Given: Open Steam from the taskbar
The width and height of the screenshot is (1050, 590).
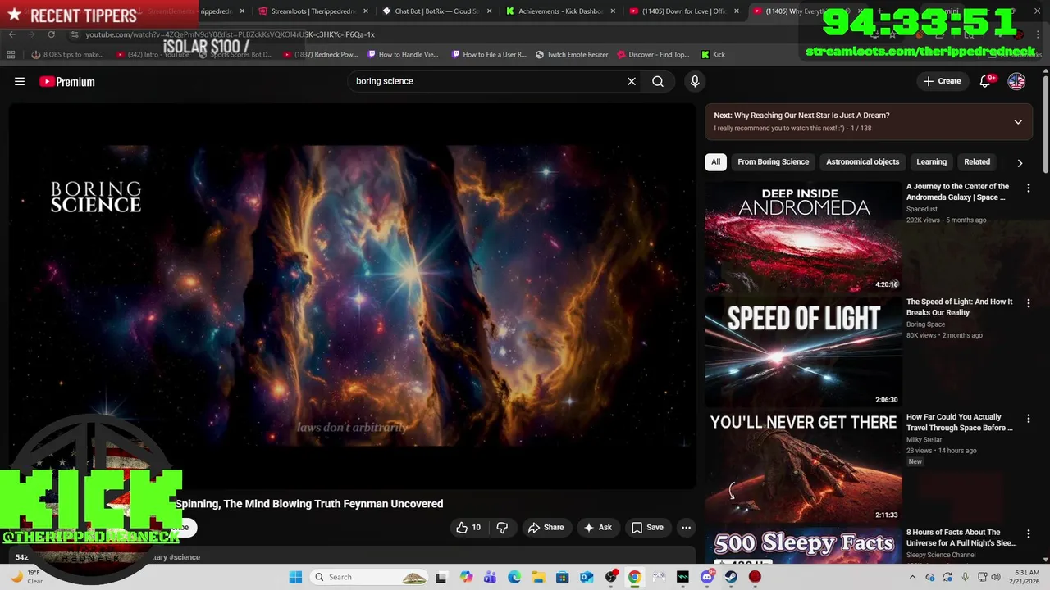Looking at the screenshot, I should tap(731, 577).
